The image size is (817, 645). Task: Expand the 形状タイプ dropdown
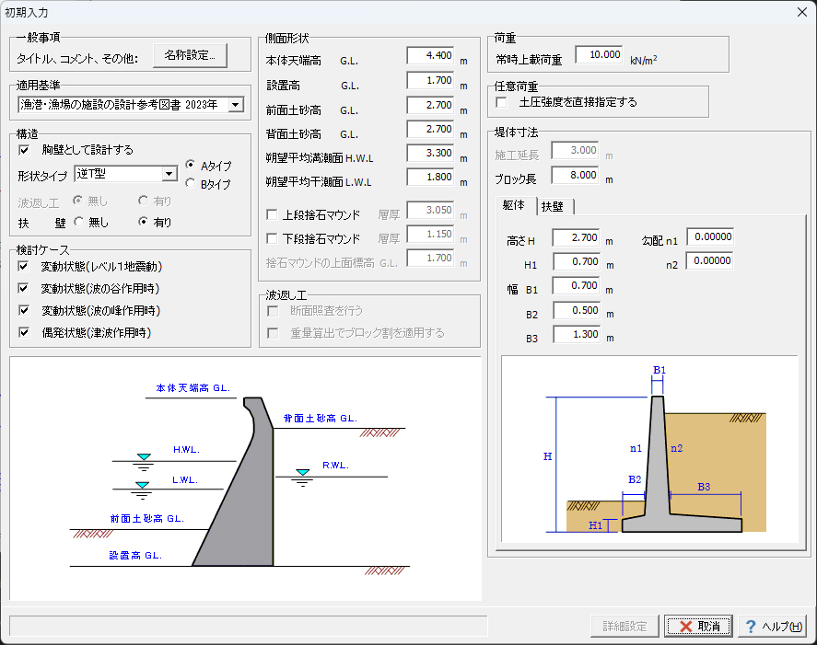(169, 174)
